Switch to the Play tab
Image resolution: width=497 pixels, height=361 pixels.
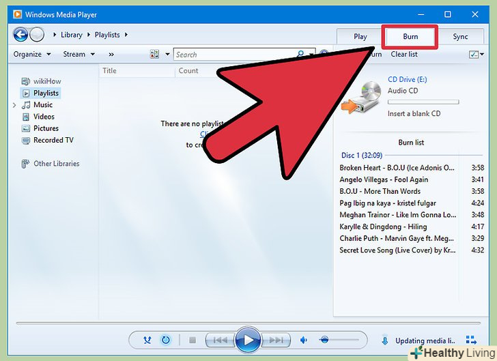360,37
